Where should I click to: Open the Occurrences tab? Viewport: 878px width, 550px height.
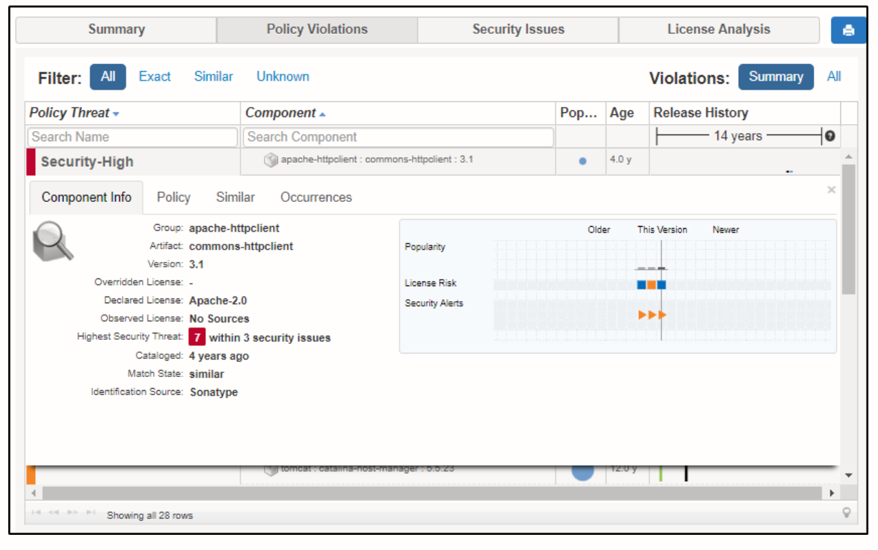coord(316,197)
